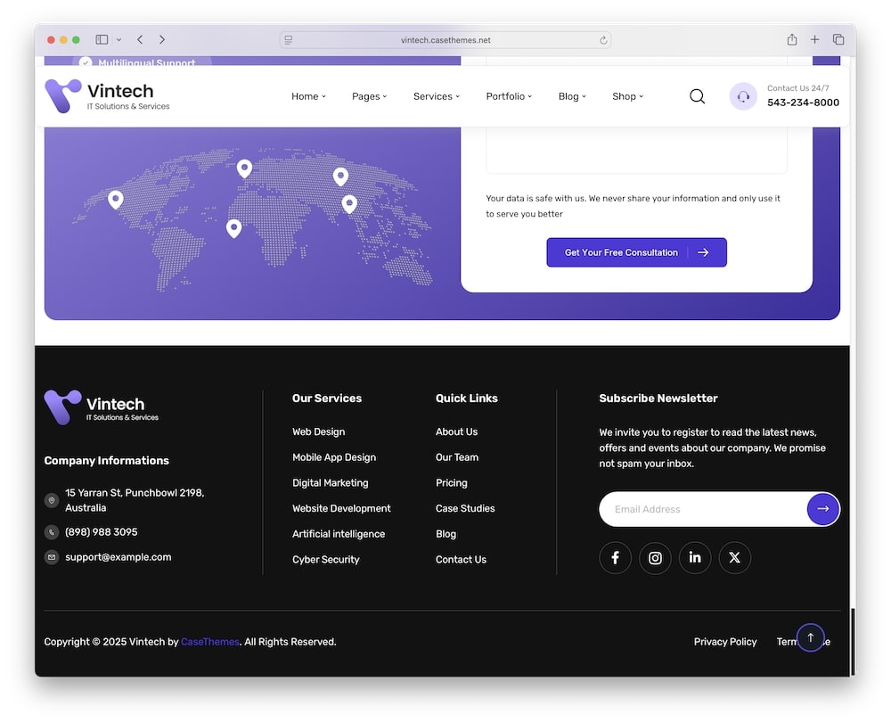
Task: Open the Case Studies quick link
Action: 465,509
